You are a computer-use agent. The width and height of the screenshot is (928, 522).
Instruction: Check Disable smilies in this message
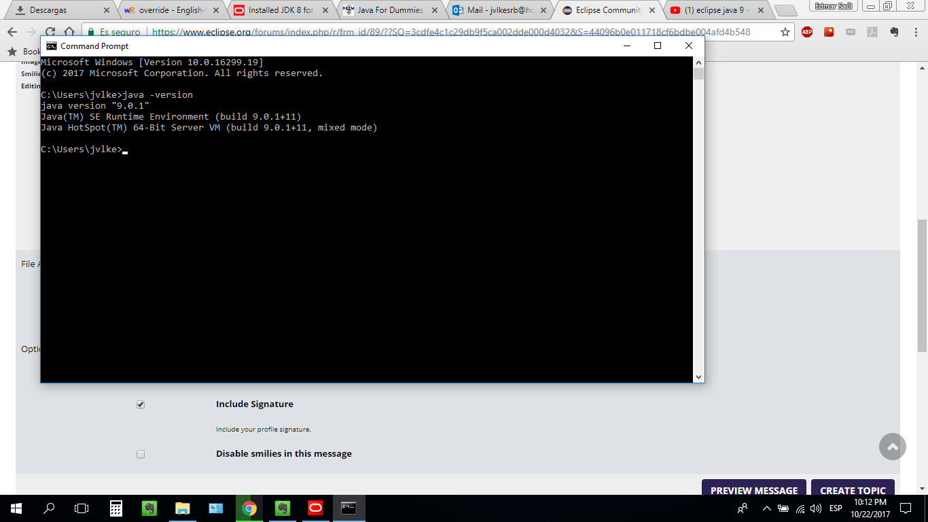coord(141,454)
